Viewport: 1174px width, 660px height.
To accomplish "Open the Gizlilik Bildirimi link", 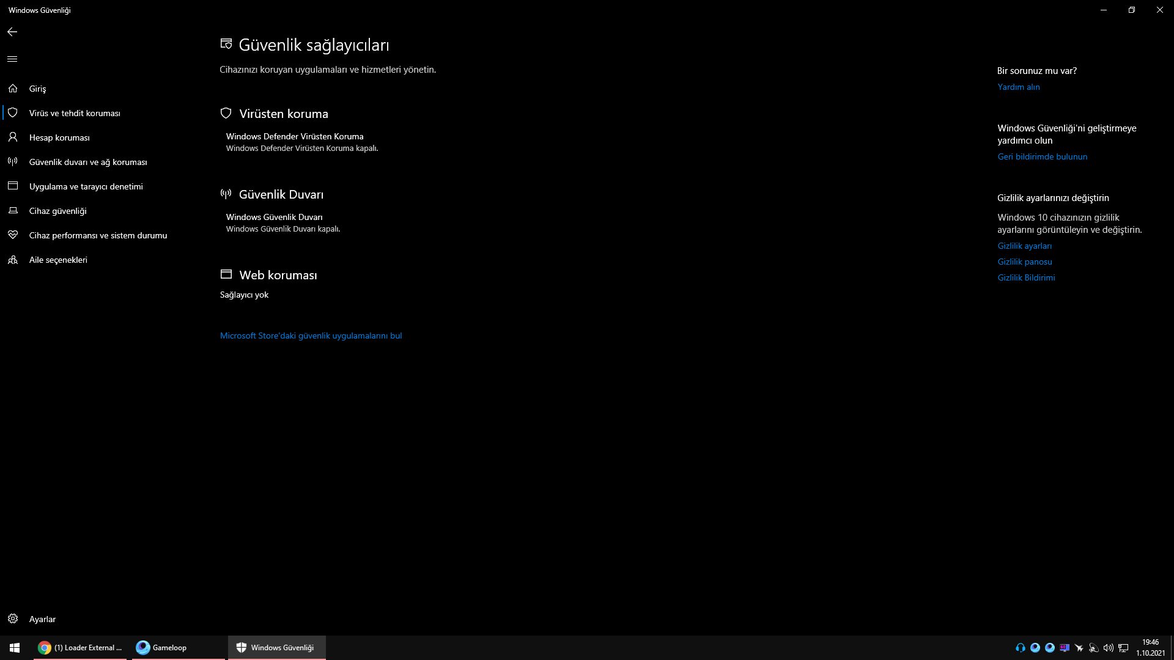I will (1027, 277).
